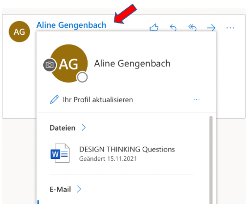Click the reply arrow icon
This screenshot has height=212, width=249.
(x=173, y=28)
